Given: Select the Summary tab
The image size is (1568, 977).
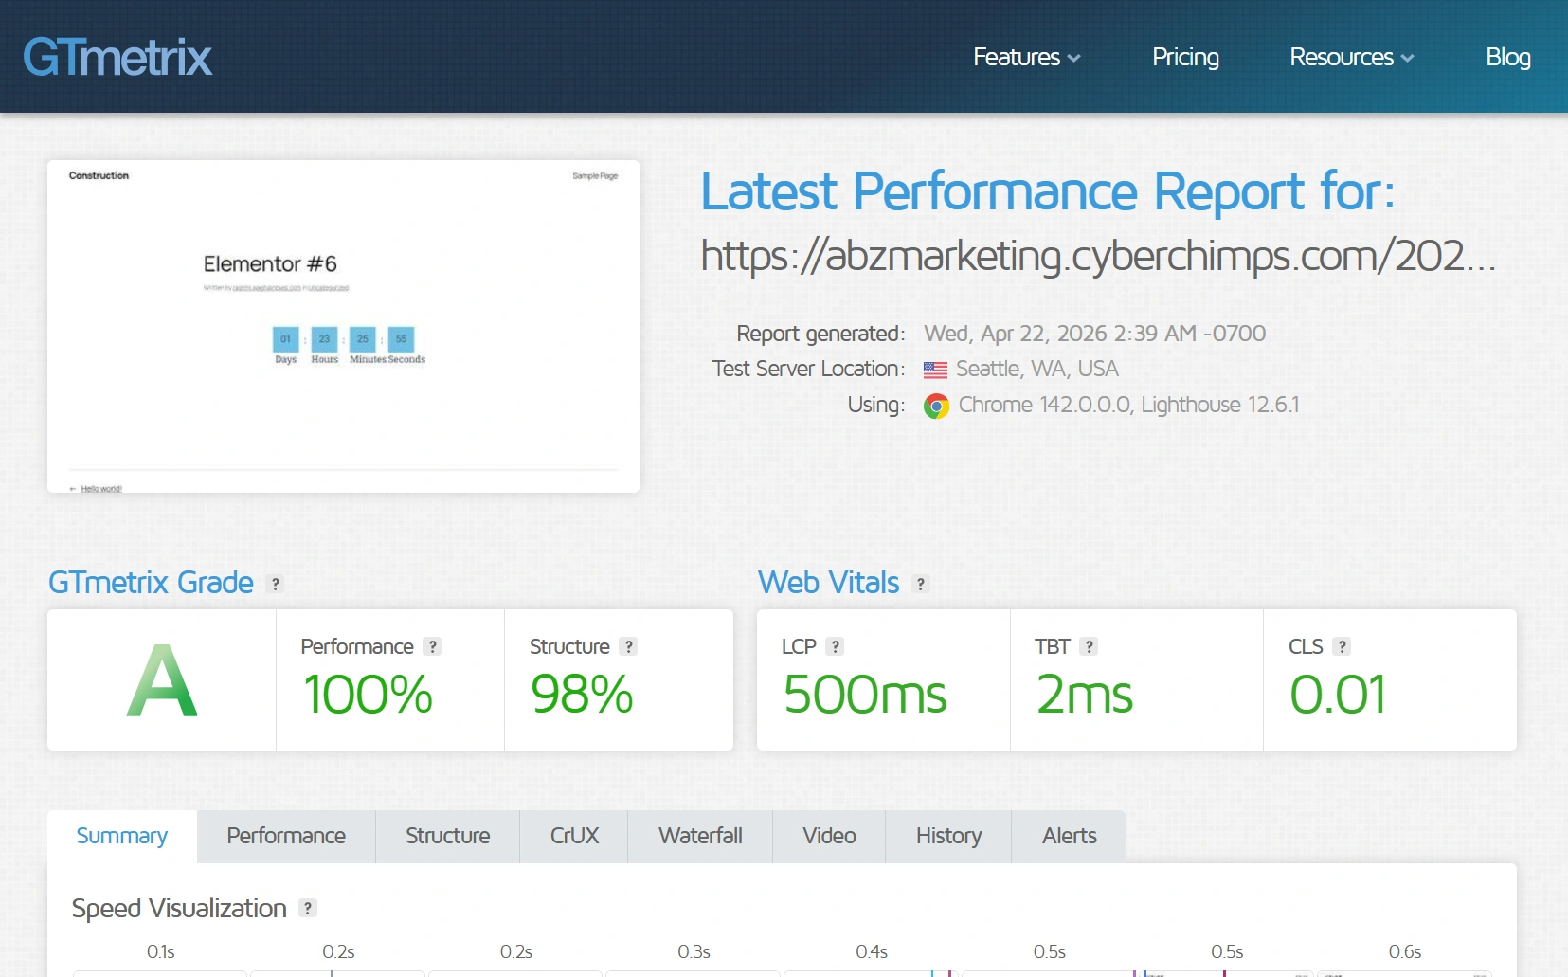Looking at the screenshot, I should (x=122, y=836).
